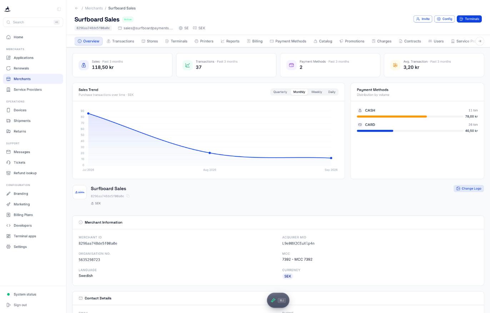Collapse the sidebar with the panel icon
The image size is (490, 313).
pos(59,9)
